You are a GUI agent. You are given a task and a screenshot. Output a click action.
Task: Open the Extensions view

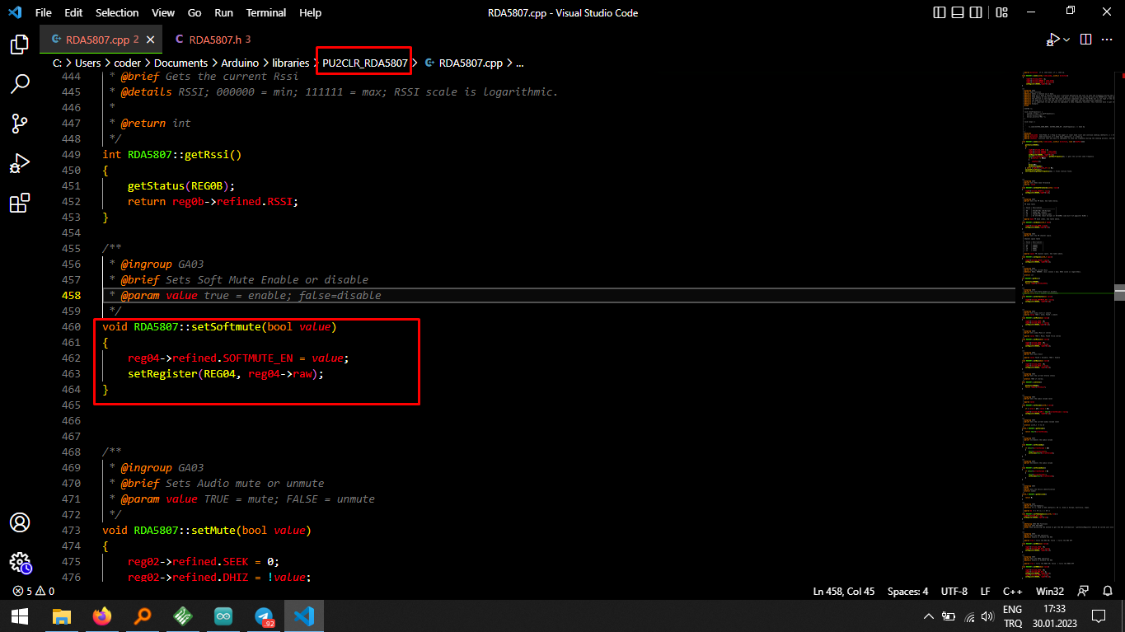point(20,203)
